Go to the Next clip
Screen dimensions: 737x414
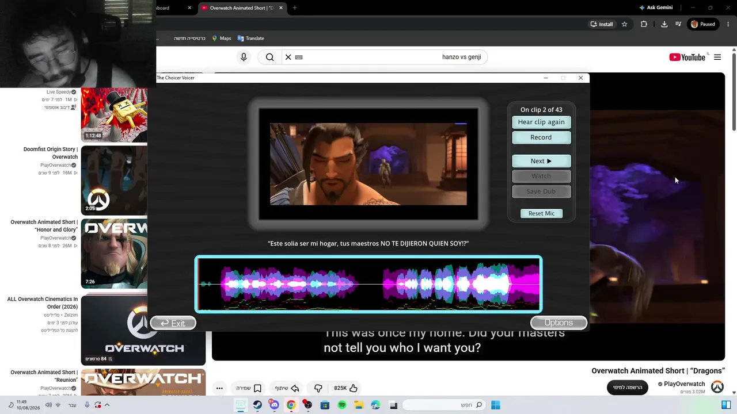(541, 161)
